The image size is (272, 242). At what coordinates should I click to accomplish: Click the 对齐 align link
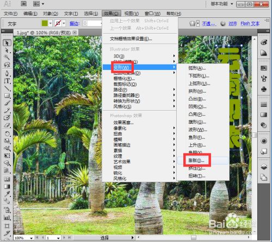[233, 24]
